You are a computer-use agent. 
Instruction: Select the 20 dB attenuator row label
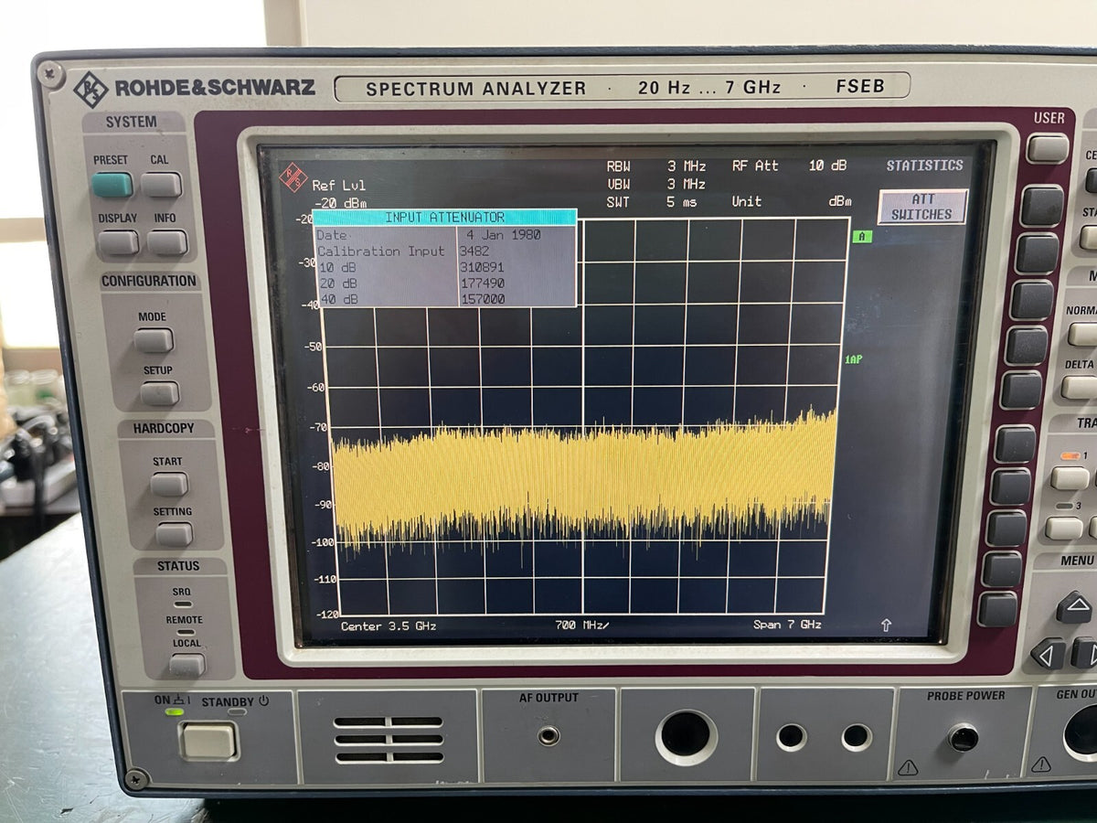pos(337,283)
